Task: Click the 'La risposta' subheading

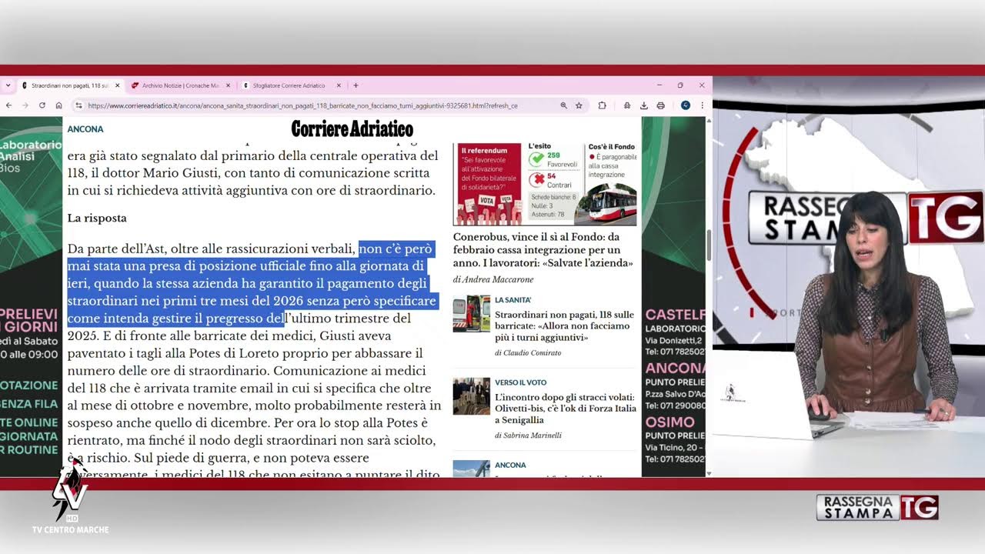Action: (97, 218)
